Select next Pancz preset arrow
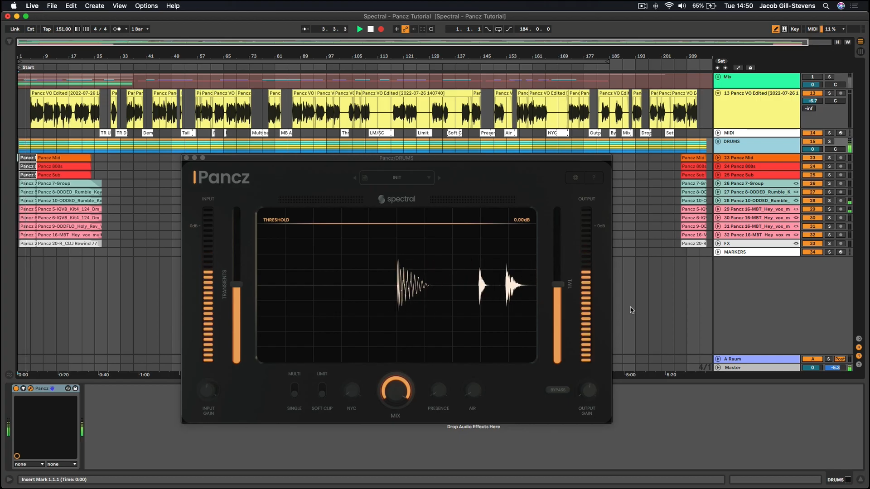Viewport: 870px width, 489px height. click(439, 178)
